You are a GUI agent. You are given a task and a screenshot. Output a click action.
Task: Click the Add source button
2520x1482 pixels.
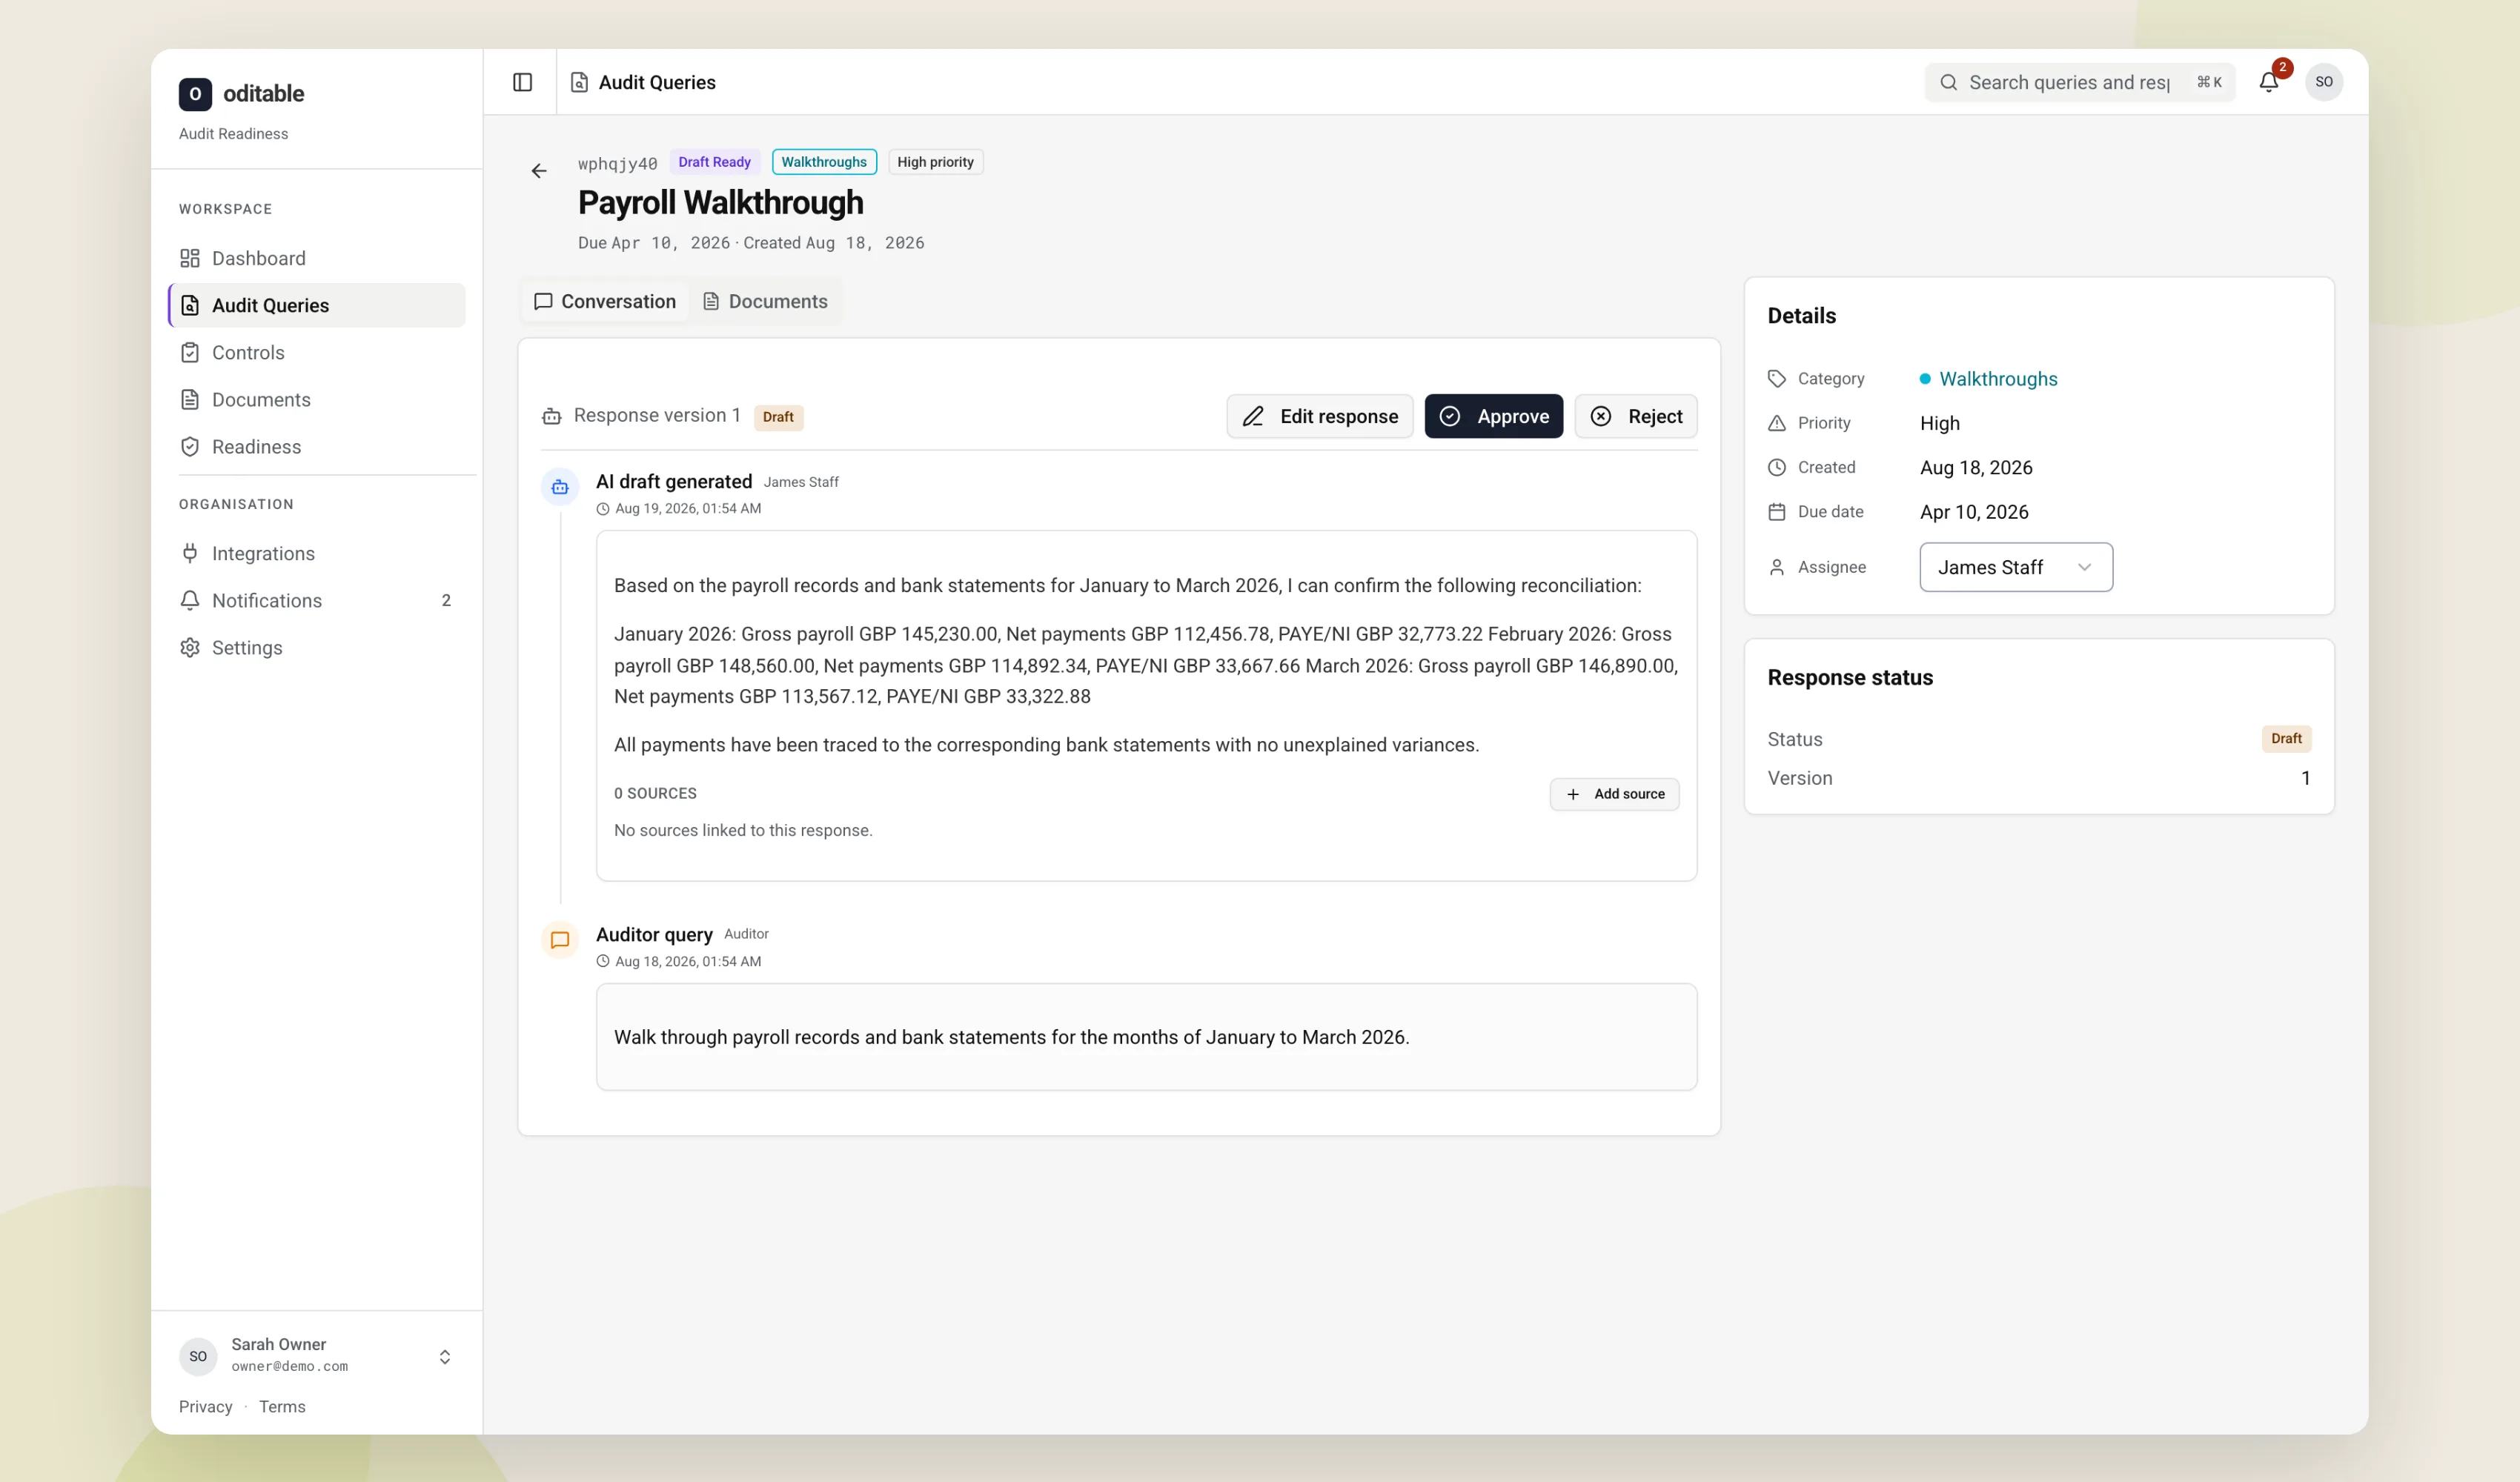click(x=1614, y=794)
